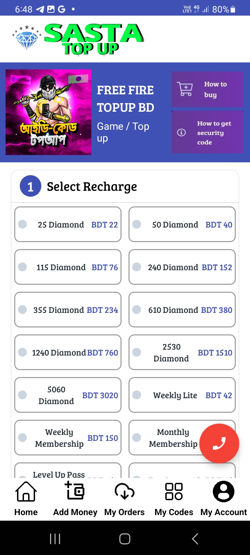Open Add Money wallet icon

[75, 490]
